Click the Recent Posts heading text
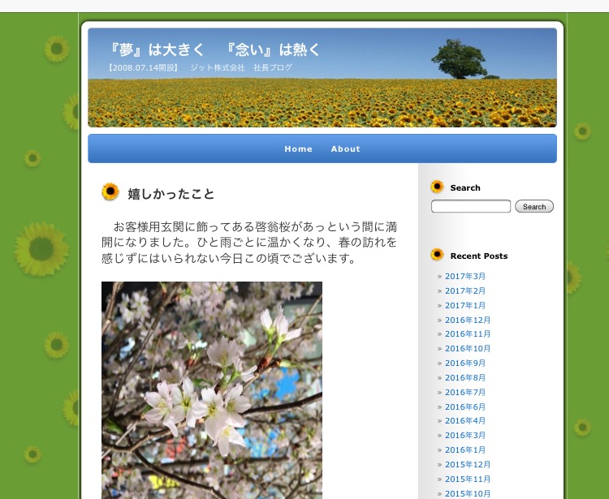 pyautogui.click(x=479, y=256)
